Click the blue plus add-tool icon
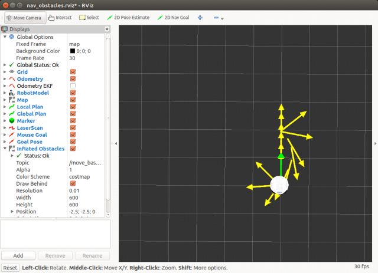 (200, 18)
